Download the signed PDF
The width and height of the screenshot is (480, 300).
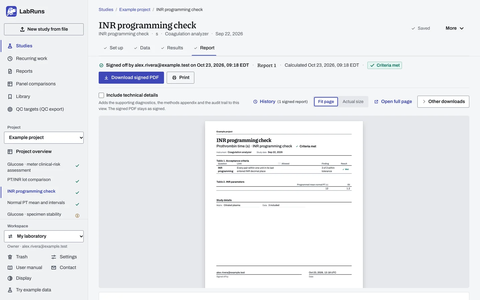click(x=131, y=78)
